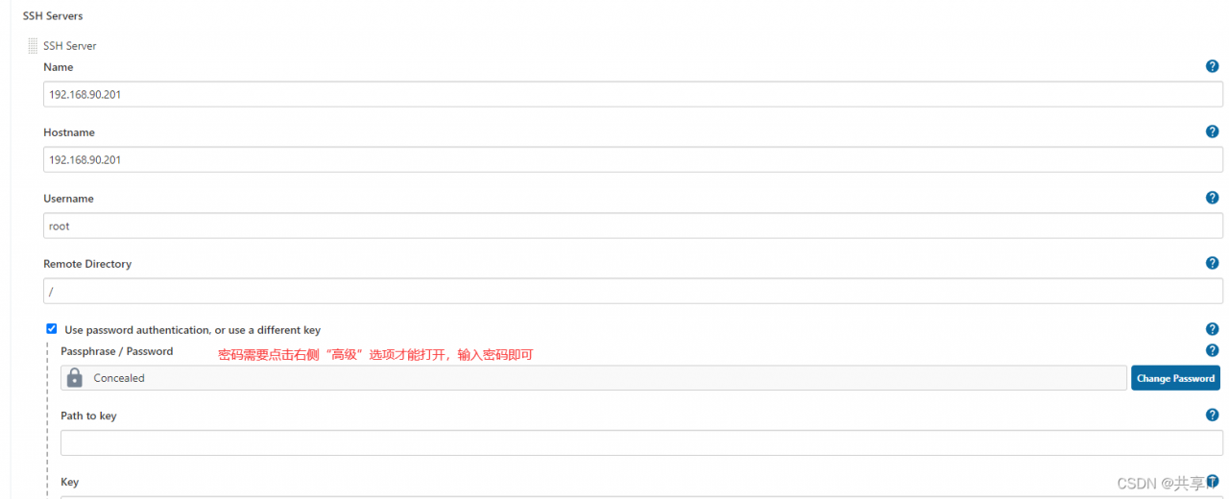
Task: View help for password authentication option
Action: coord(1212,329)
